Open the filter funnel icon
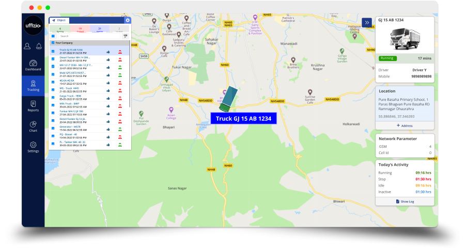 tap(126, 36)
